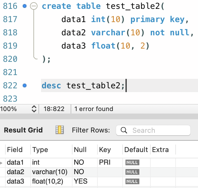Image resolution: width=198 pixels, height=188 pixels.
Task: Select the NO null cell for data2
Action: tap(85, 172)
